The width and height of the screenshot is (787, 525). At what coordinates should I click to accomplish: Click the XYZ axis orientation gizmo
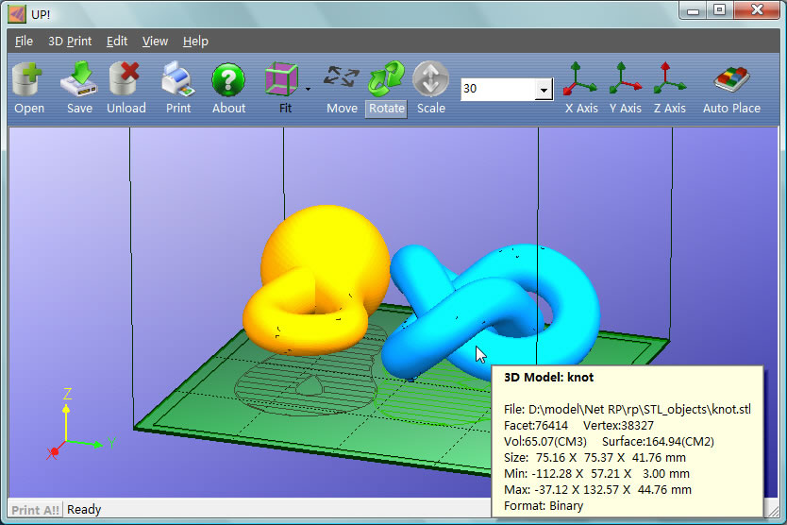pos(80,425)
